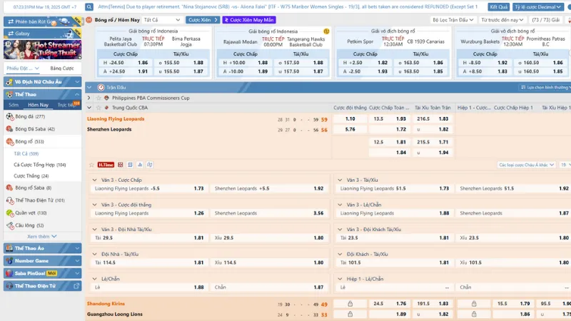Toggle favorite star next to H.Time badge

[90, 164]
